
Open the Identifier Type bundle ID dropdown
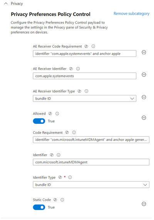91,185
